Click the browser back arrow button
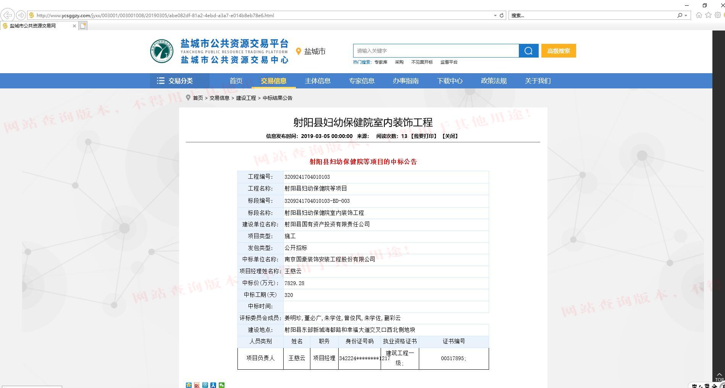725x388 pixels. (8, 15)
